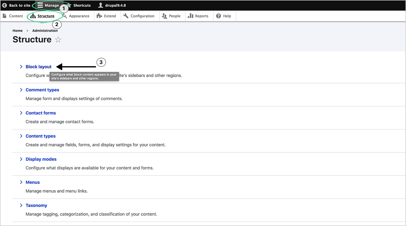This screenshot has height=226, width=406.
Task: Open the Comment types link
Action: [42, 90]
